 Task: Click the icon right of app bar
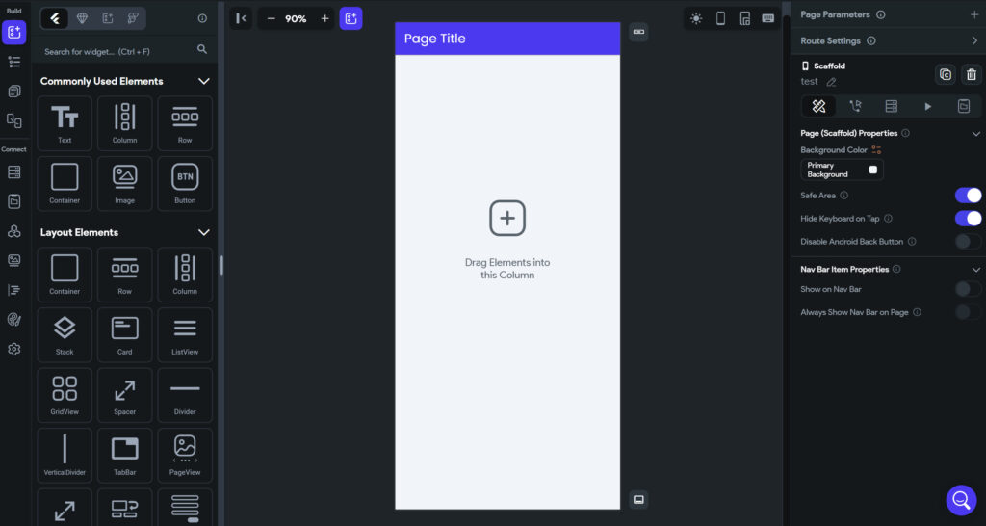(x=638, y=32)
